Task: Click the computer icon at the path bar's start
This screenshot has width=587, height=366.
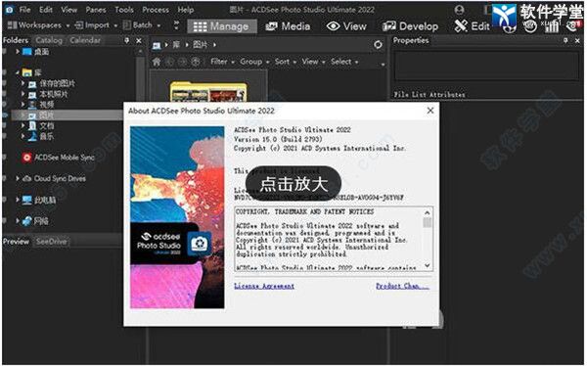Action: click(157, 45)
